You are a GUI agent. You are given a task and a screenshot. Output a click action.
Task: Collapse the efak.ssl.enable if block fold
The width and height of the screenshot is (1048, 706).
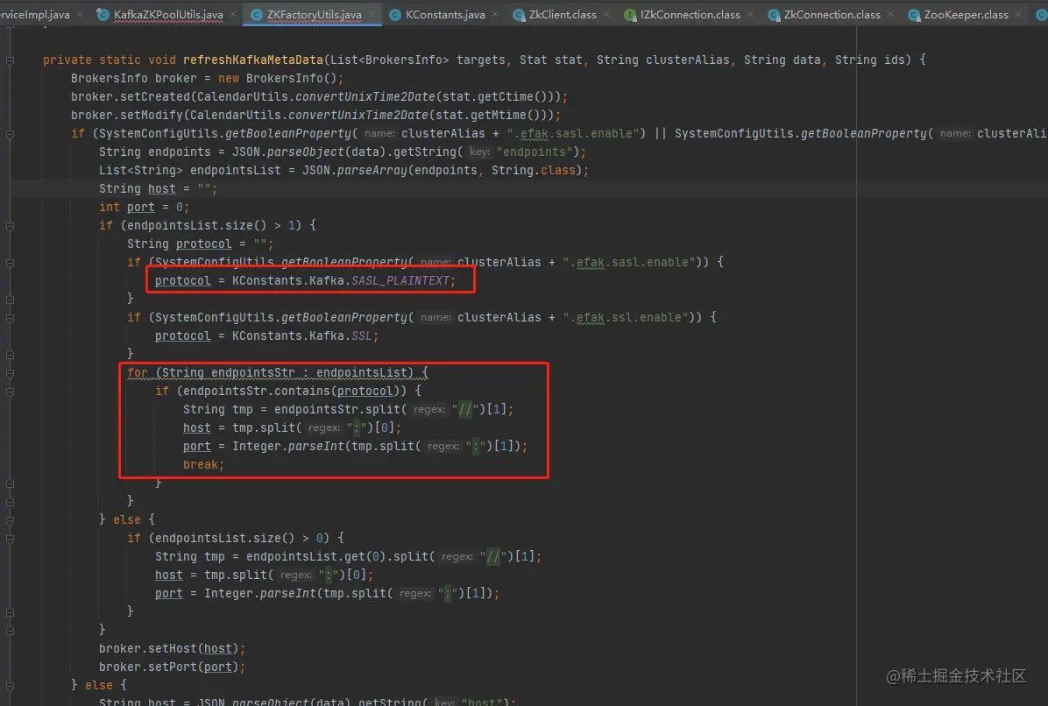point(10,318)
